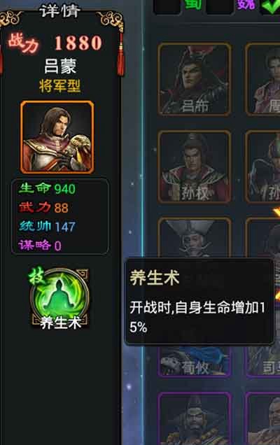Select the 荀攸 hero card
The image size is (280, 445).
(x=194, y=362)
